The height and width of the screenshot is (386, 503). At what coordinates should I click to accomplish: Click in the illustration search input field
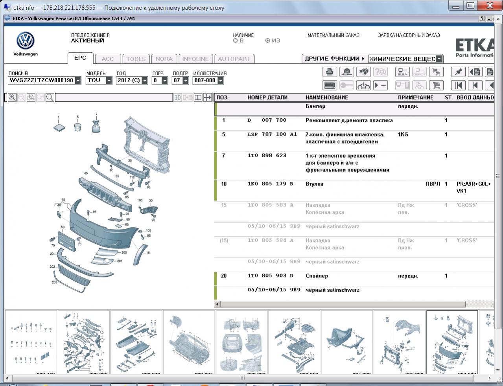[x=114, y=97]
